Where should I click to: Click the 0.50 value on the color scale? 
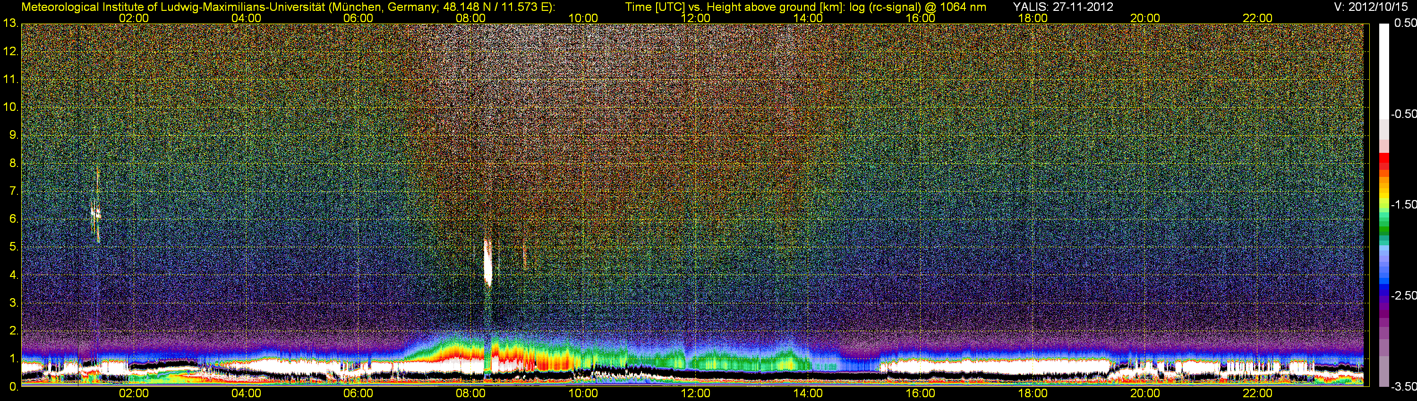pyautogui.click(x=1405, y=23)
